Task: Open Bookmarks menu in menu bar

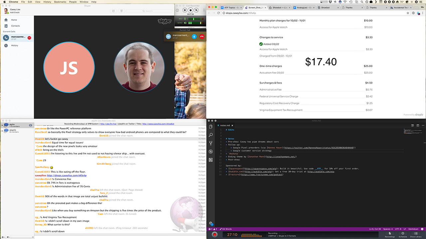Action: click(x=60, y=2)
